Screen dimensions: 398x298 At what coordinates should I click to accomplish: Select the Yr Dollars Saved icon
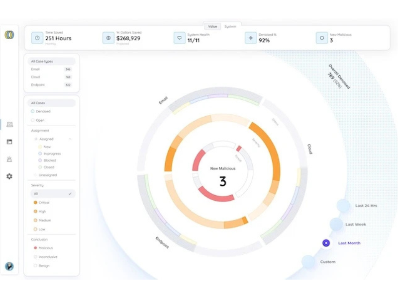coord(107,37)
